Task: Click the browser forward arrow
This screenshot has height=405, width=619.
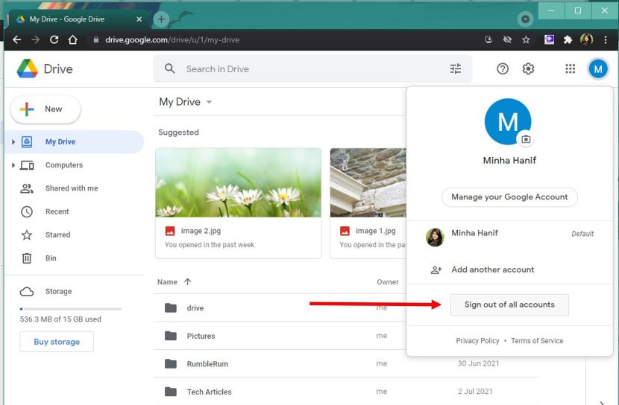Action: click(36, 39)
